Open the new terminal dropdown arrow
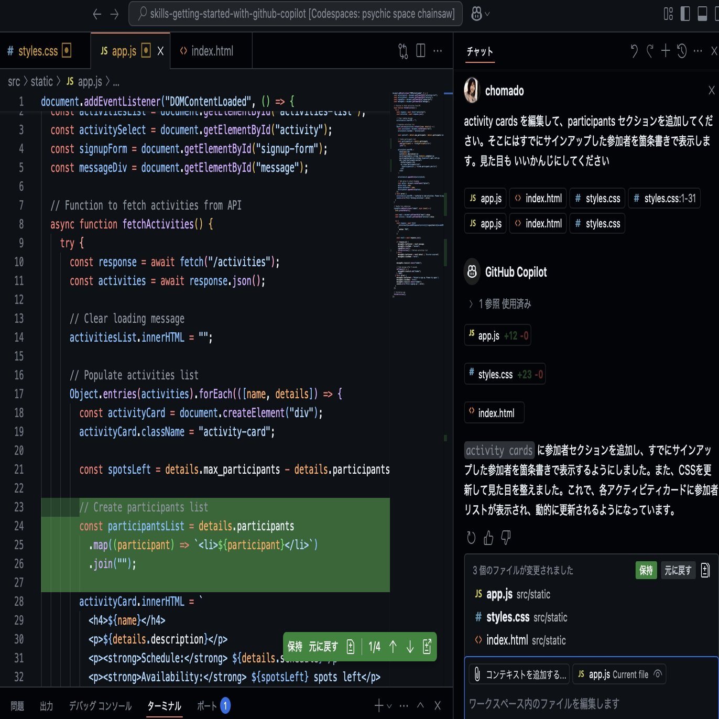Image resolution: width=719 pixels, height=719 pixels. [389, 706]
